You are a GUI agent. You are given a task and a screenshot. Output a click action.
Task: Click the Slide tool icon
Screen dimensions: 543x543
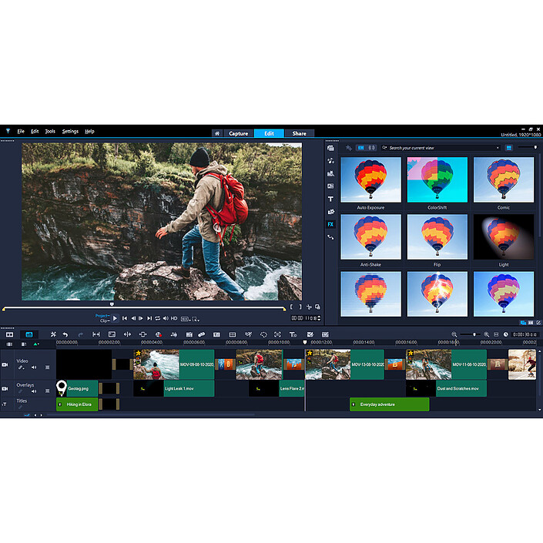(142, 334)
